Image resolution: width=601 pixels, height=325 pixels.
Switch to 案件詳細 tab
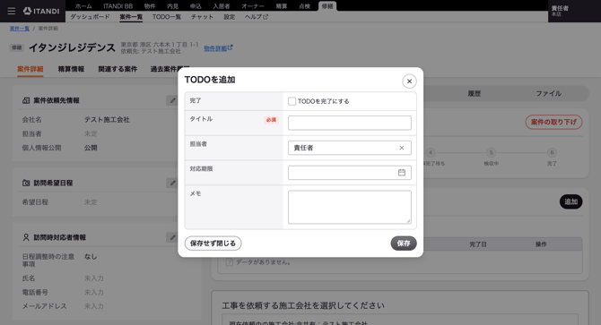[30, 69]
